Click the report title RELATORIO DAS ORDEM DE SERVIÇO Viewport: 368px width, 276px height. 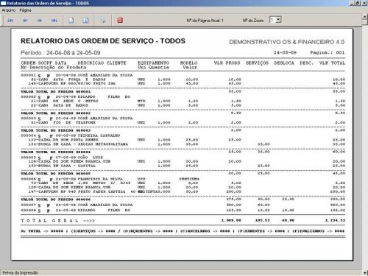103,40
